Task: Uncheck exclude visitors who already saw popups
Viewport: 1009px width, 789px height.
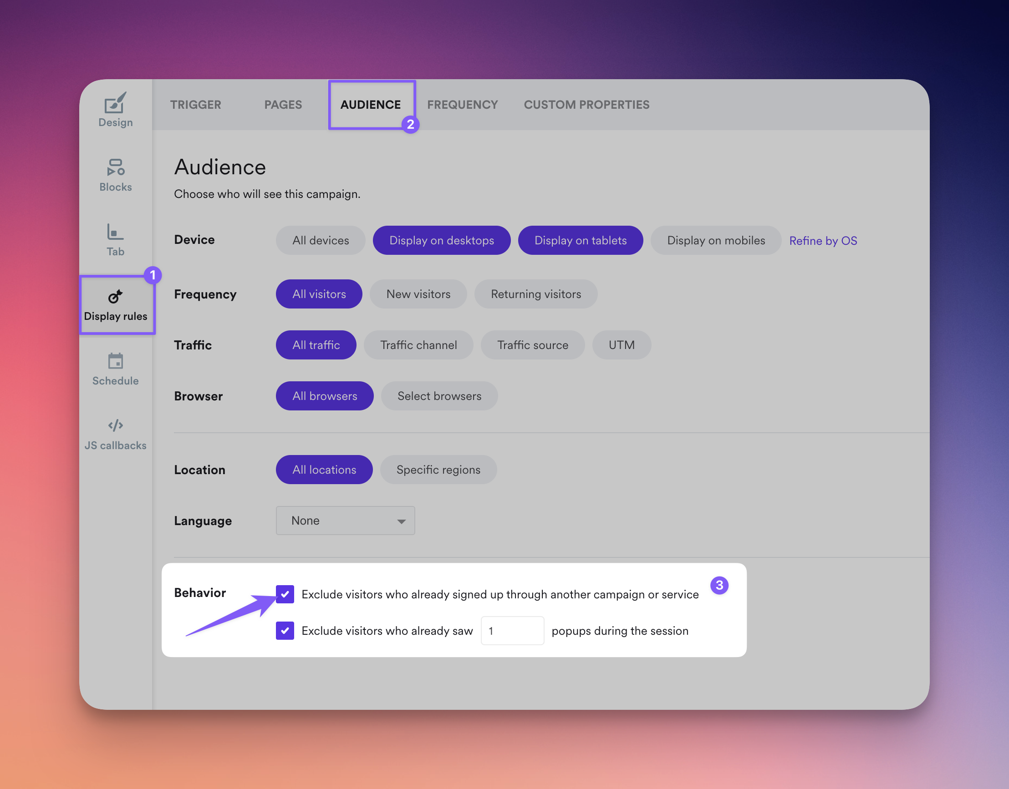Action: pyautogui.click(x=285, y=631)
